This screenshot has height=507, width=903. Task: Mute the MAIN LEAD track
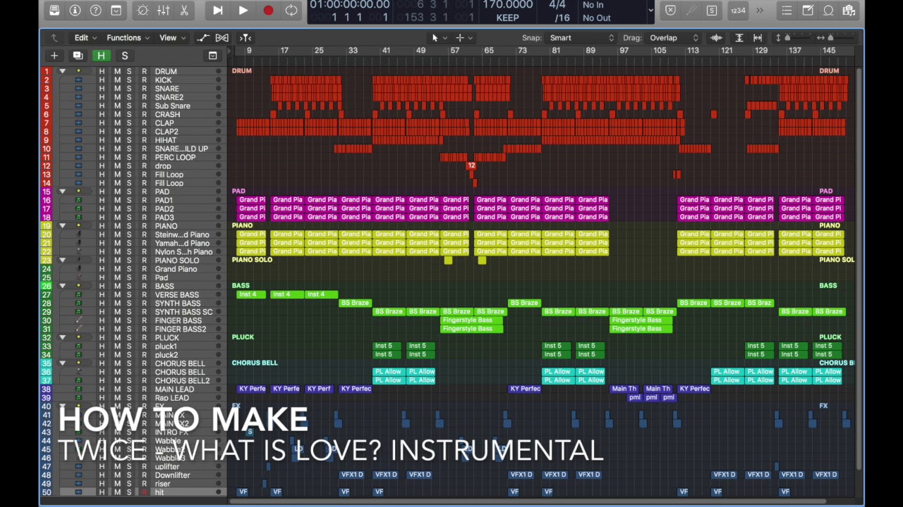pyautogui.click(x=117, y=389)
